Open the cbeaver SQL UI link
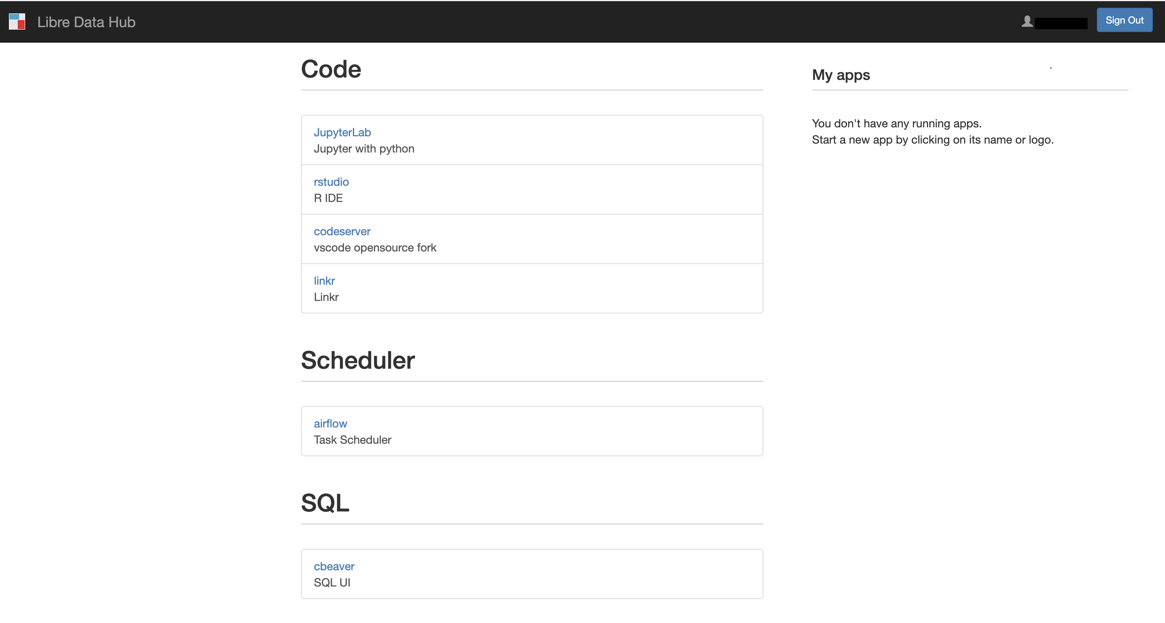 tap(334, 567)
